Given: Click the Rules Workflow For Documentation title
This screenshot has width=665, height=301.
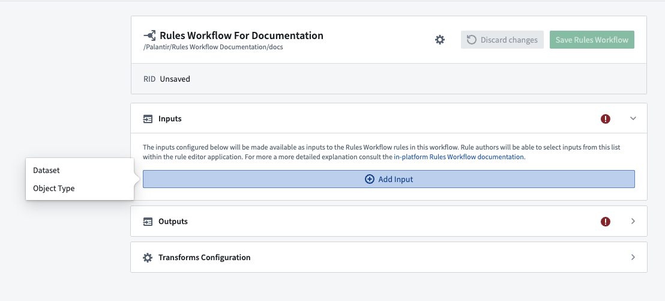Looking at the screenshot, I should [x=241, y=35].
